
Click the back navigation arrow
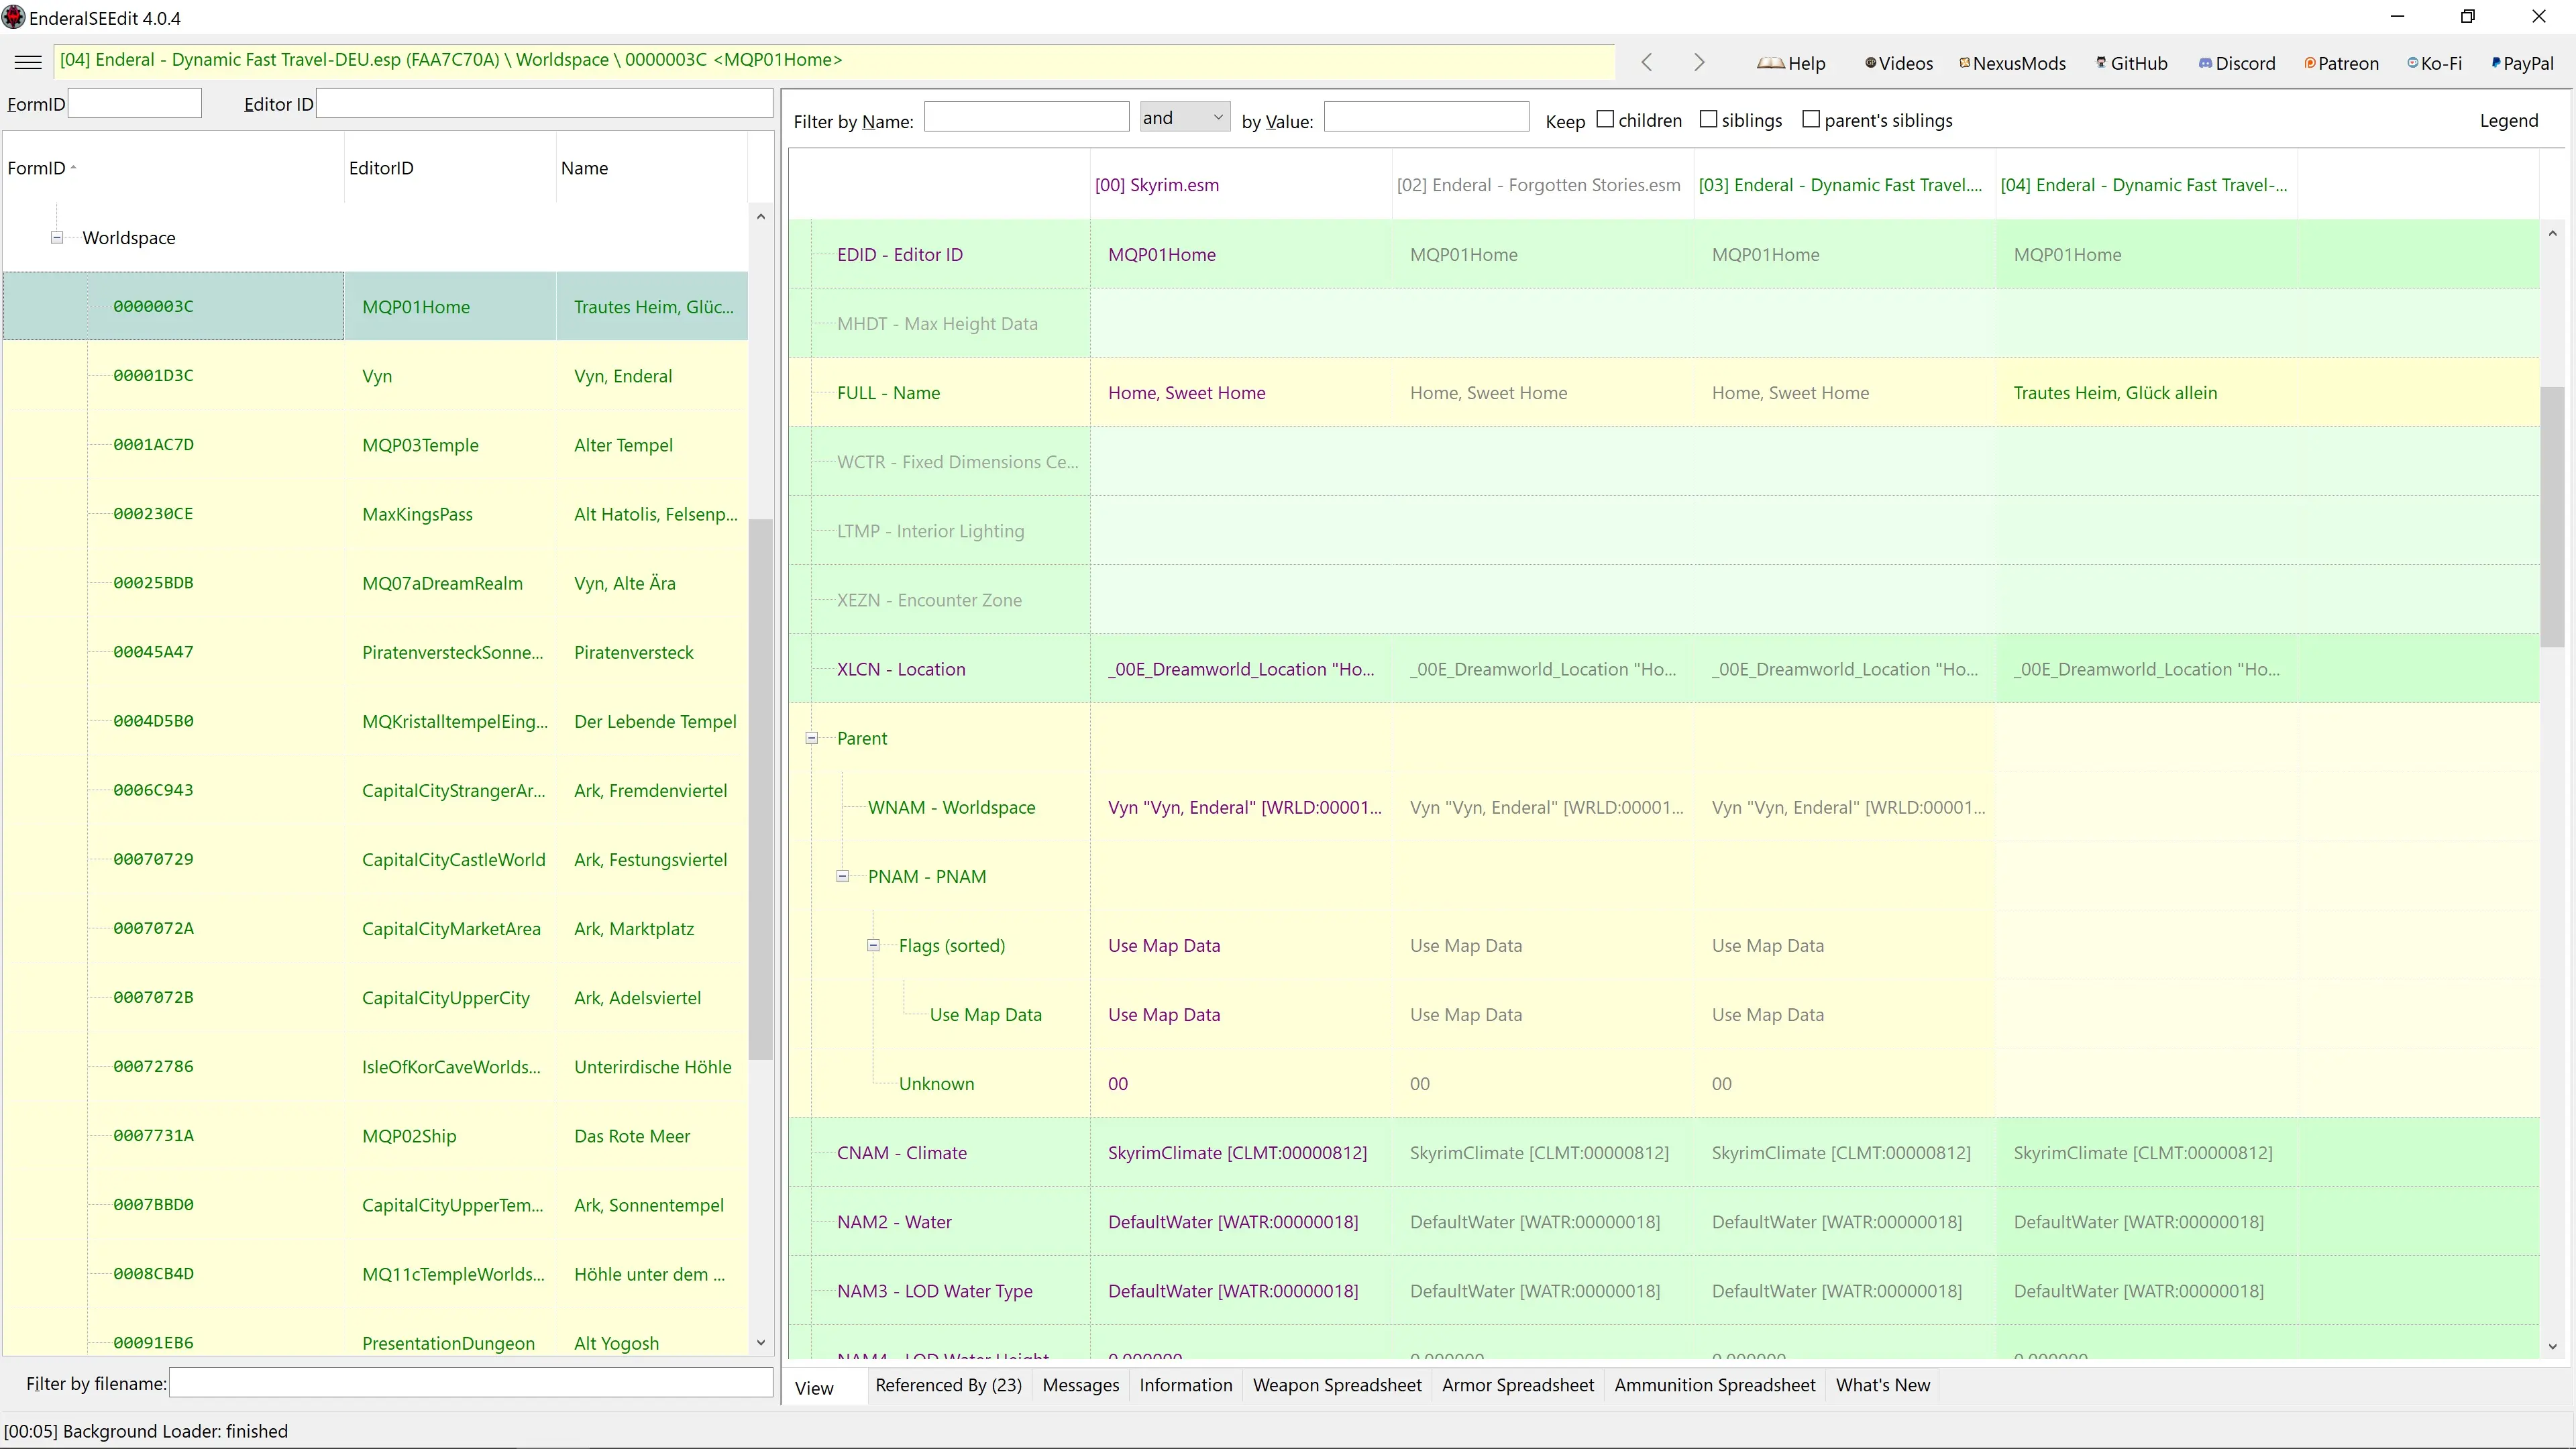tap(1647, 63)
